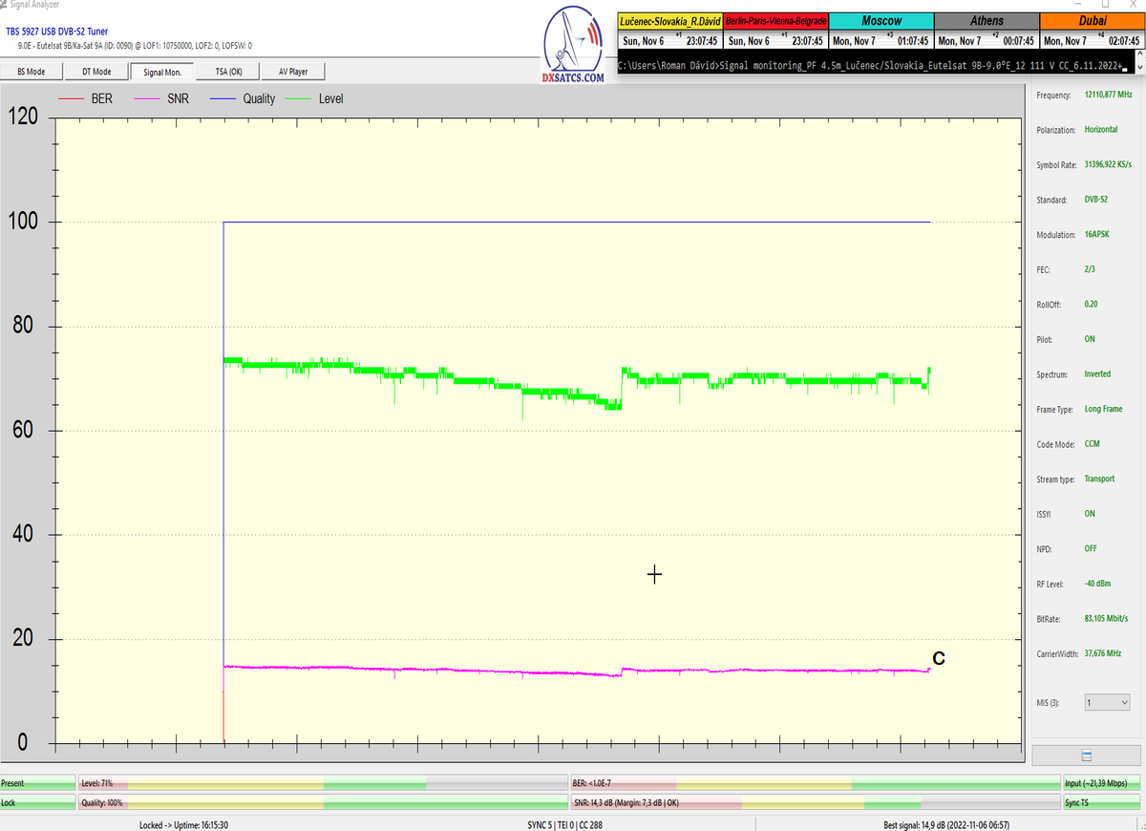This screenshot has width=1146, height=831.
Task: Select the Signal Mon. tab
Action: pyautogui.click(x=162, y=72)
